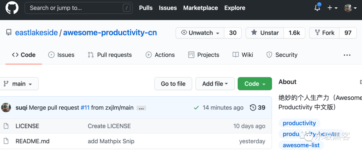Open the more tabs ellipsis menu
This screenshot has width=362, height=152.
tap(347, 55)
